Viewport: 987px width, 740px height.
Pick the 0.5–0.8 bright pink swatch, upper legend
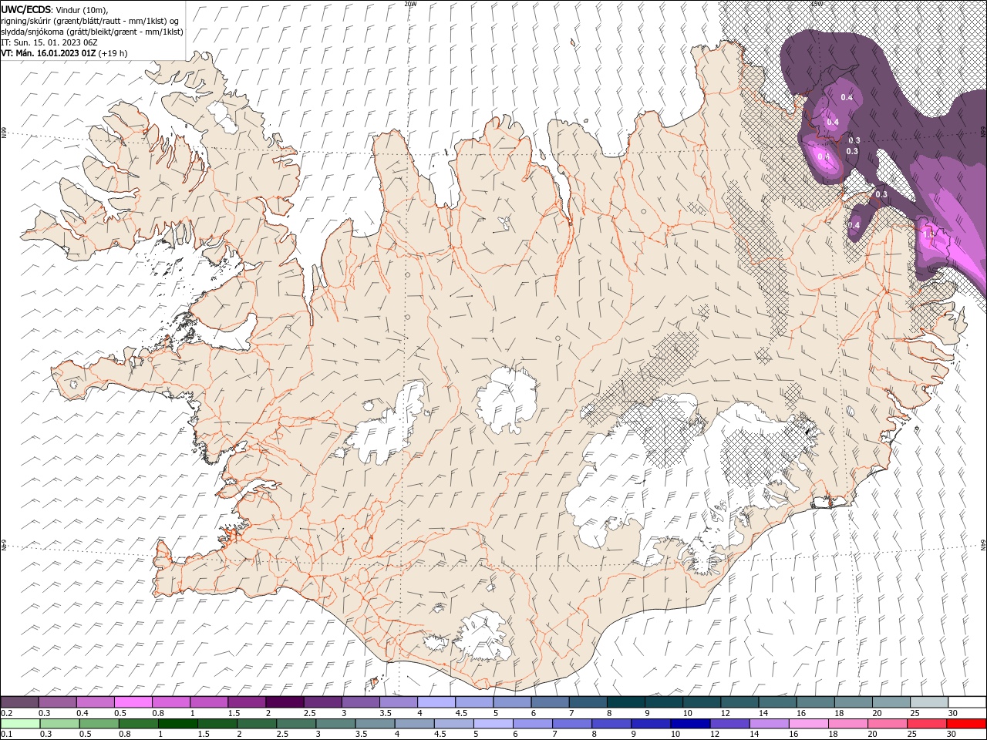point(133,702)
